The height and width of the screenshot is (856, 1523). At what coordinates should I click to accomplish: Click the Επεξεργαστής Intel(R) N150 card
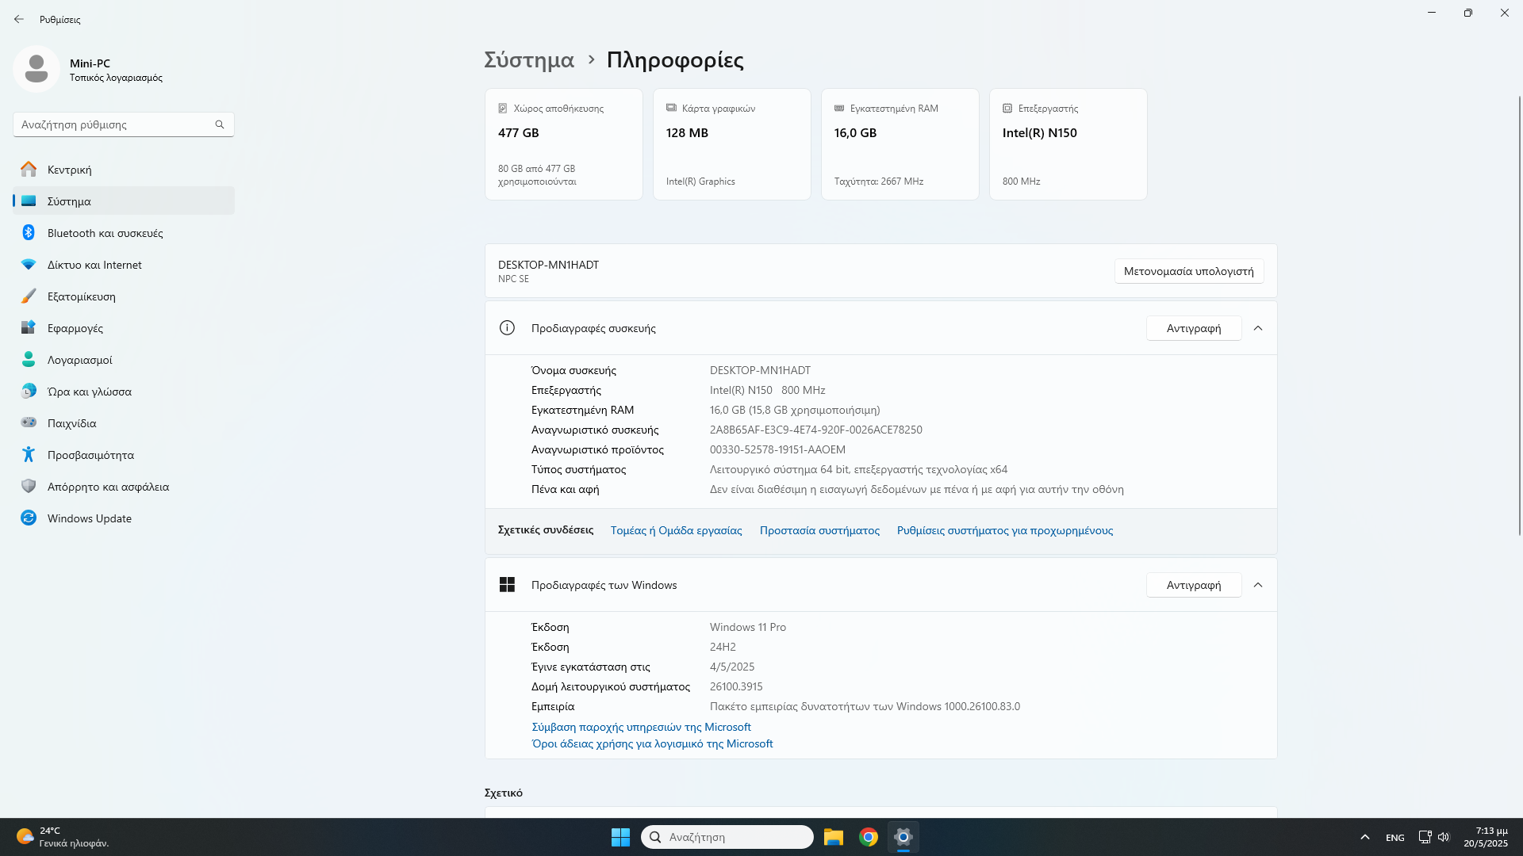tap(1068, 144)
